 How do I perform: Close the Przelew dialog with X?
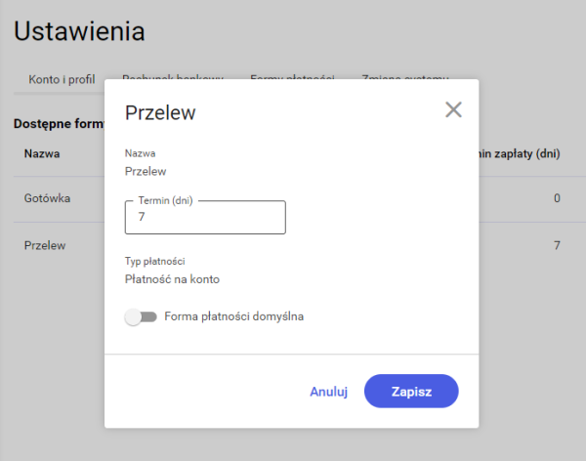pos(453,109)
